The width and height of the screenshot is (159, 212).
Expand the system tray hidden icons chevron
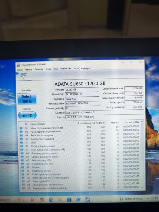click(148, 198)
